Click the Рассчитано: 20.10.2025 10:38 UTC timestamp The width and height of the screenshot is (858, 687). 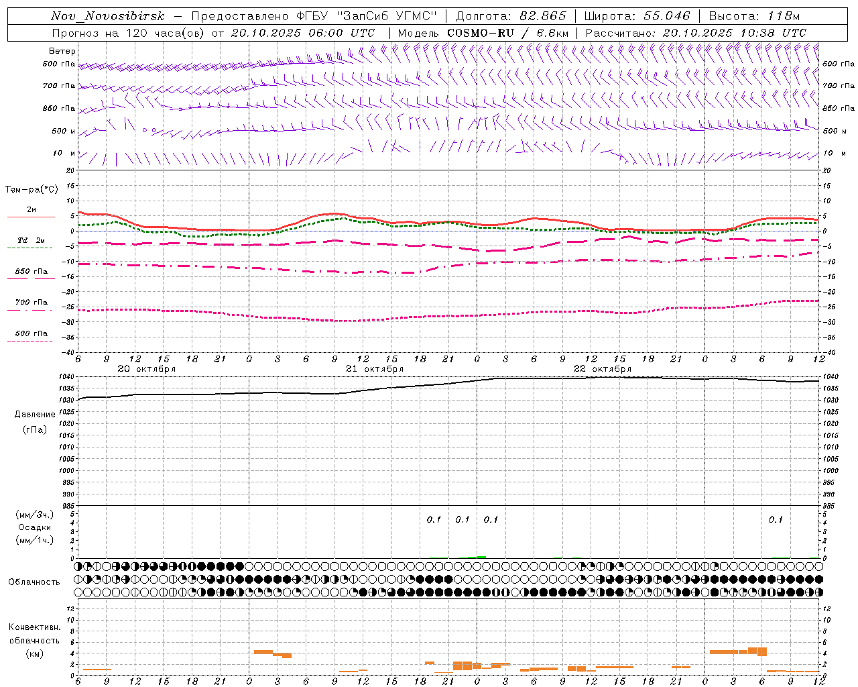[x=696, y=33]
